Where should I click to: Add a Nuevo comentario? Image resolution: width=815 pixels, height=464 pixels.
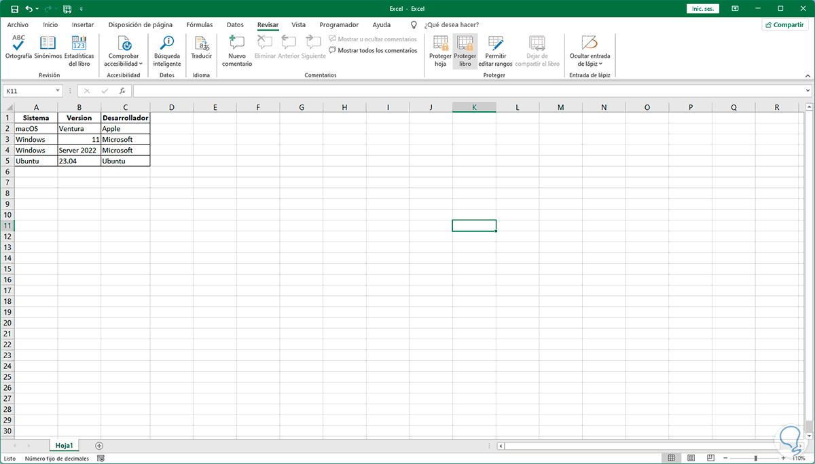pyautogui.click(x=237, y=51)
